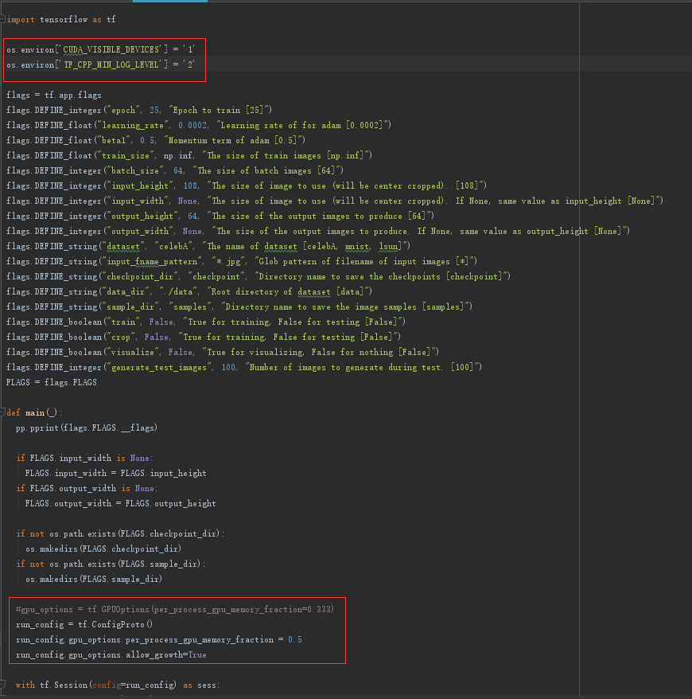Click the "train_size" DEFINE_float line

pos(189,155)
